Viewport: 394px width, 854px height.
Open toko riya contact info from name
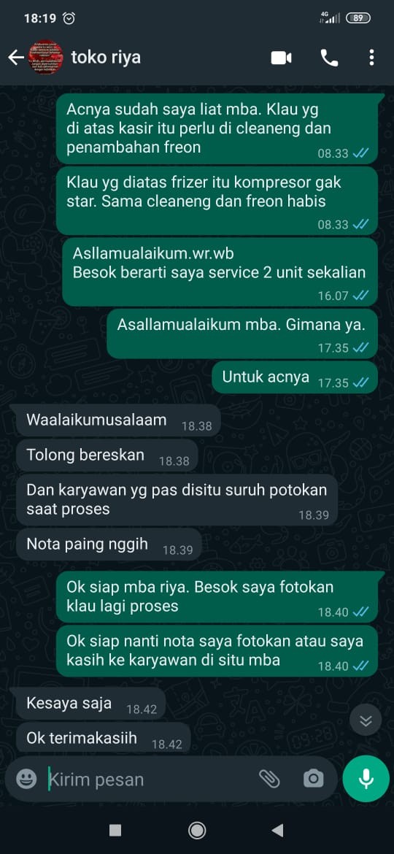click(106, 57)
